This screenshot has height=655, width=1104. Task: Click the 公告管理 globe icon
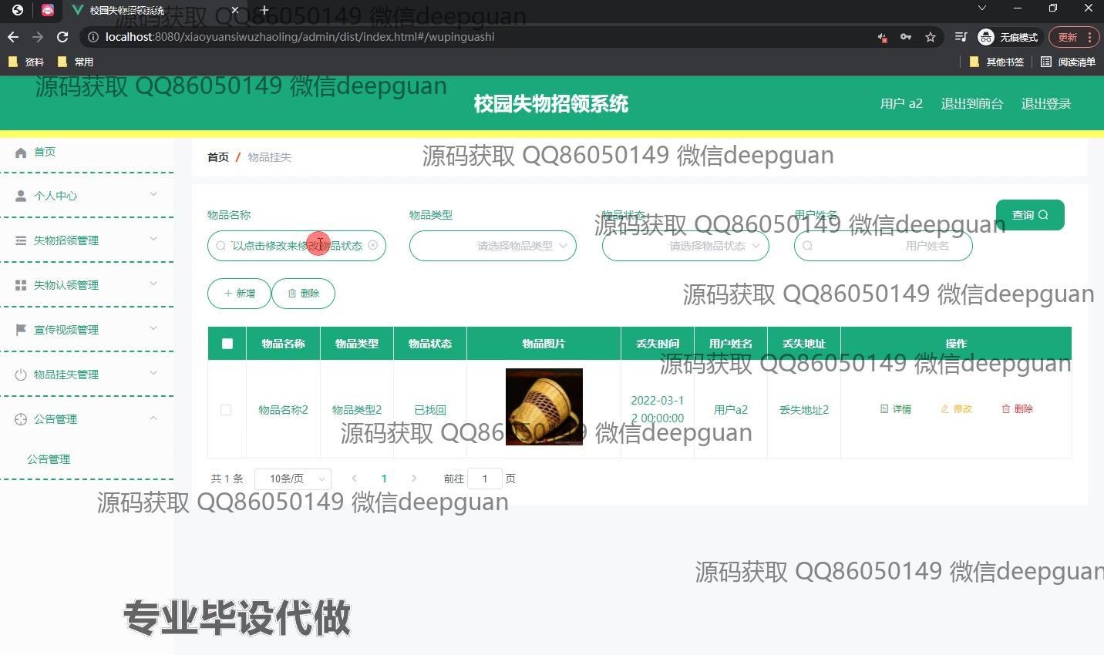tap(19, 418)
